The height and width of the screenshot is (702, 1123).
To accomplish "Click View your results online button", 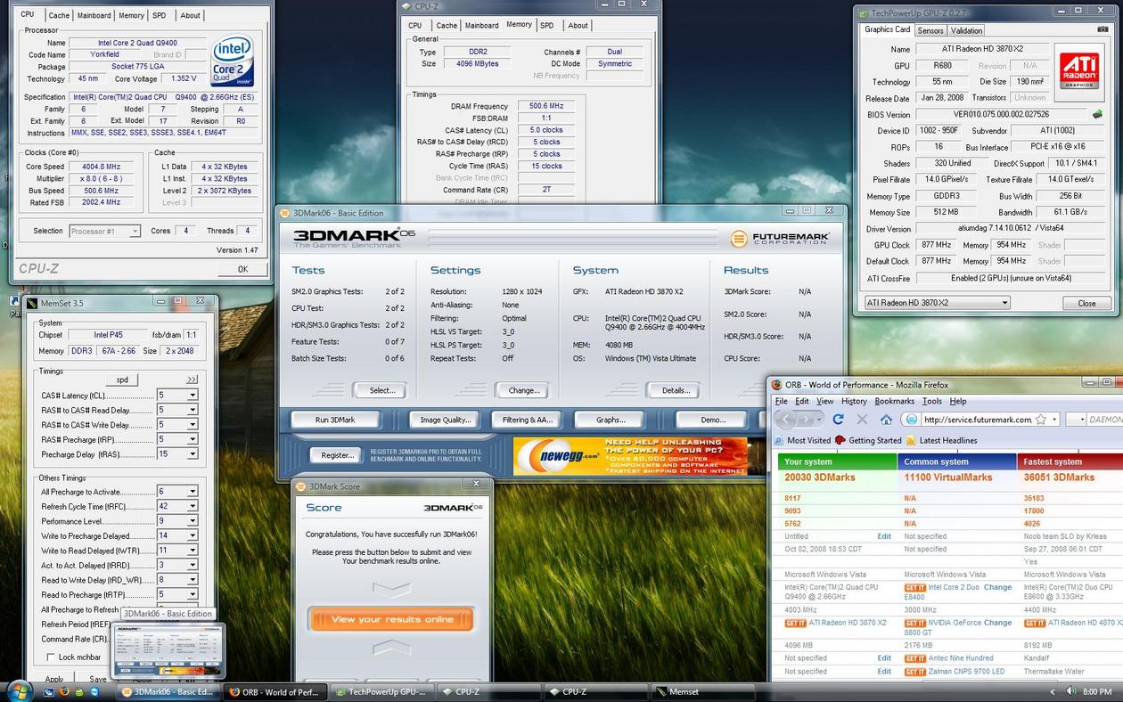I will point(391,619).
